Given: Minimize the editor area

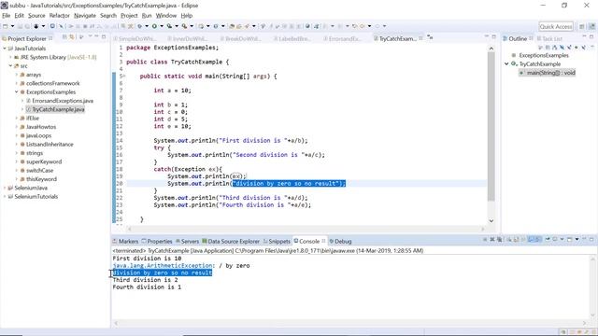Looking at the screenshot, I should [486, 36].
